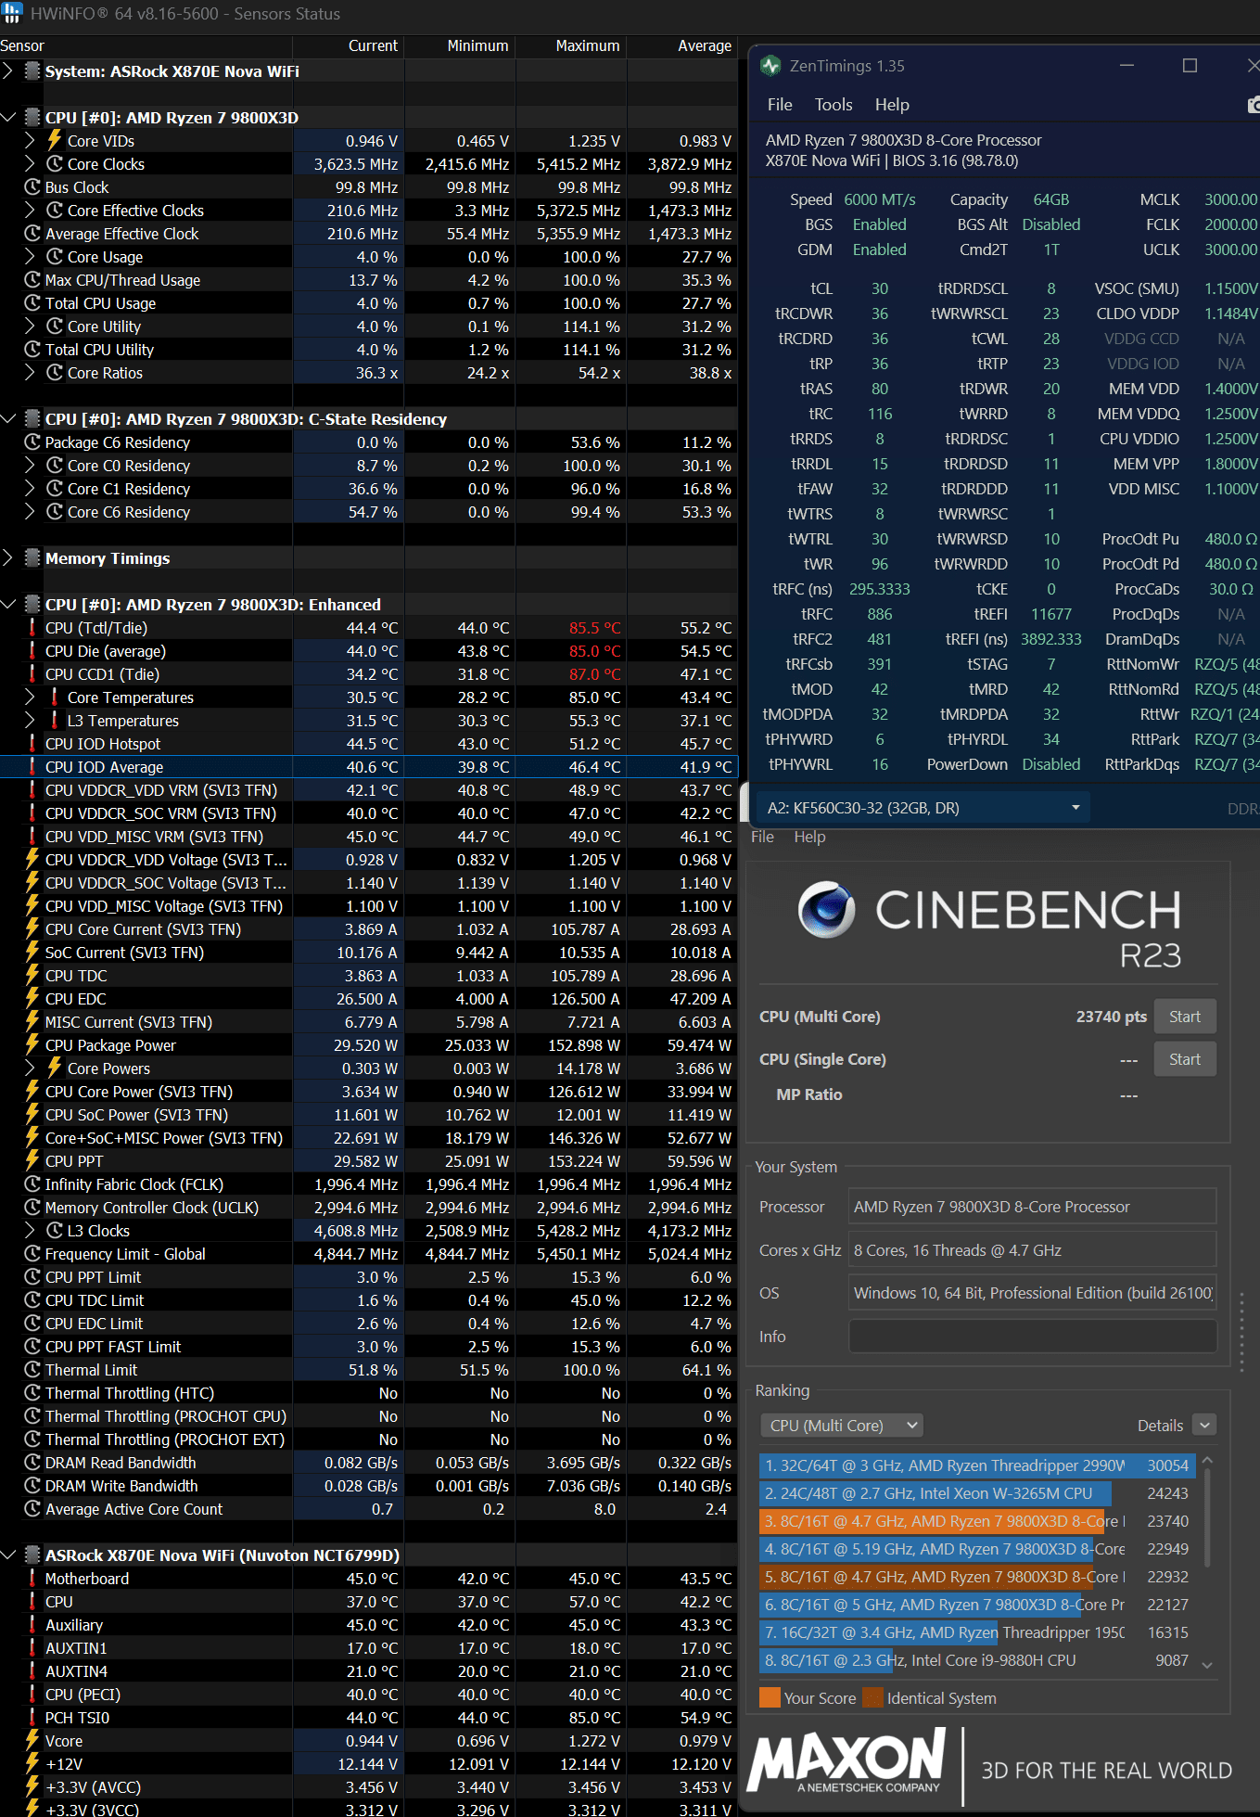The height and width of the screenshot is (1817, 1260).
Task: Click the thermometer icon beside CPU (Tctl/Tdie)
Action: click(x=32, y=627)
